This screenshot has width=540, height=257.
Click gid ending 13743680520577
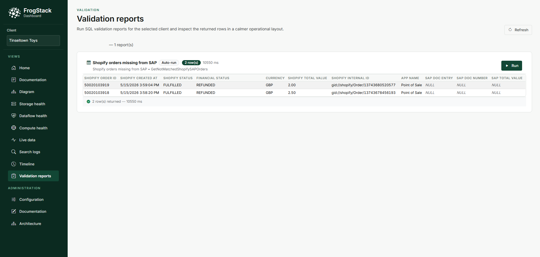click(x=363, y=85)
